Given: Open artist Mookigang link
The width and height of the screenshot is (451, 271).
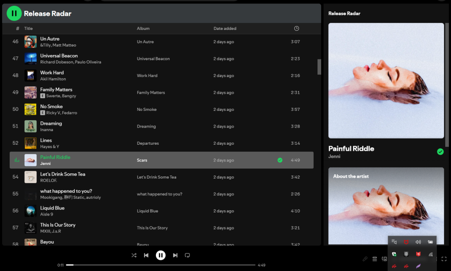Looking at the screenshot, I should click(51, 198).
